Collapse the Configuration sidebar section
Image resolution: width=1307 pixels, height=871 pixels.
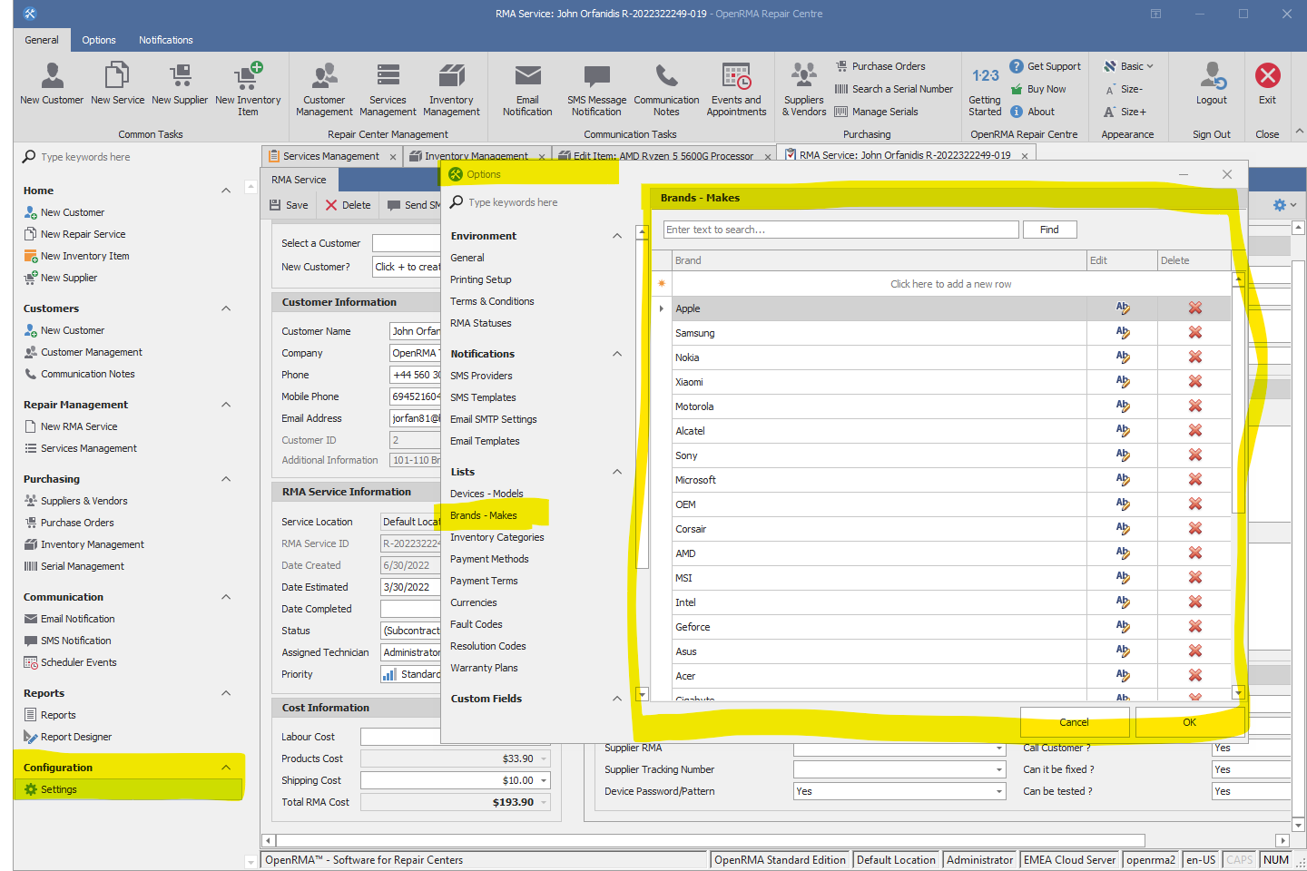click(226, 768)
